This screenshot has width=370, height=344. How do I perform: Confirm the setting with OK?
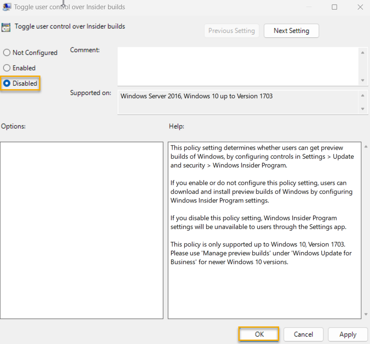point(259,334)
